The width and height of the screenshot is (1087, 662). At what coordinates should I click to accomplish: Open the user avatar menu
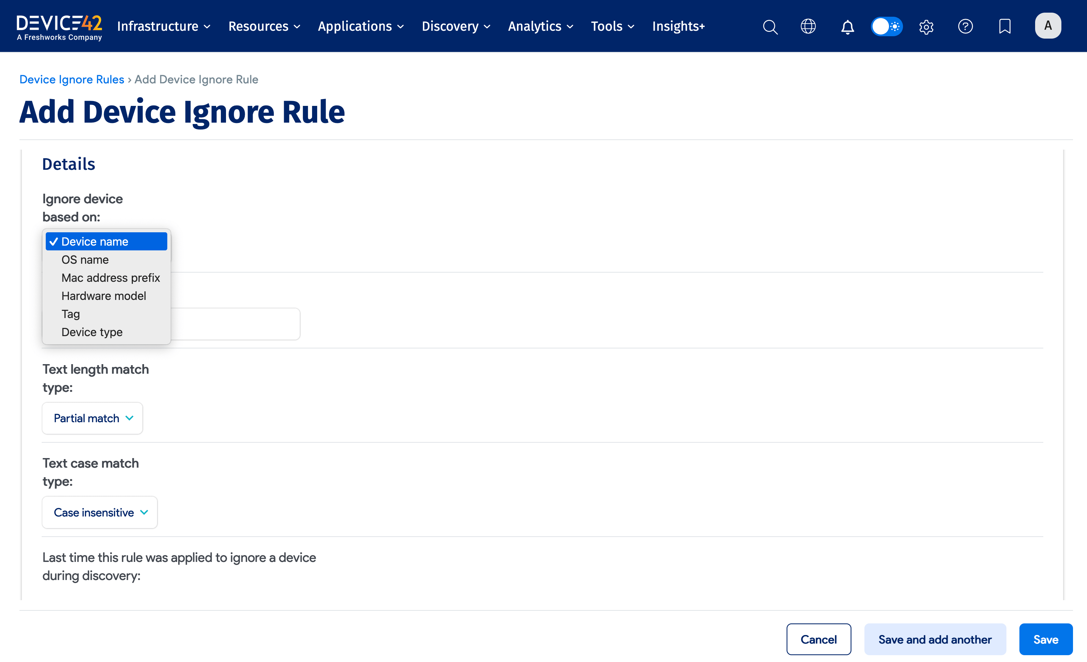pos(1048,26)
